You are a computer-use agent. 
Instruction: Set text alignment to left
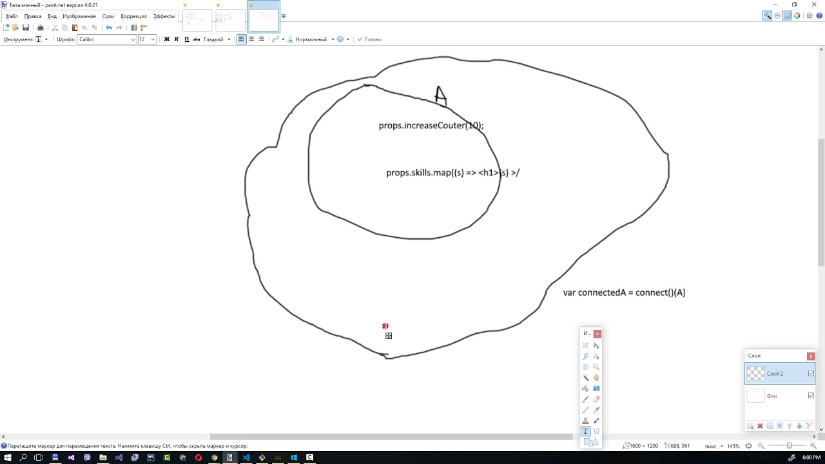coord(242,39)
